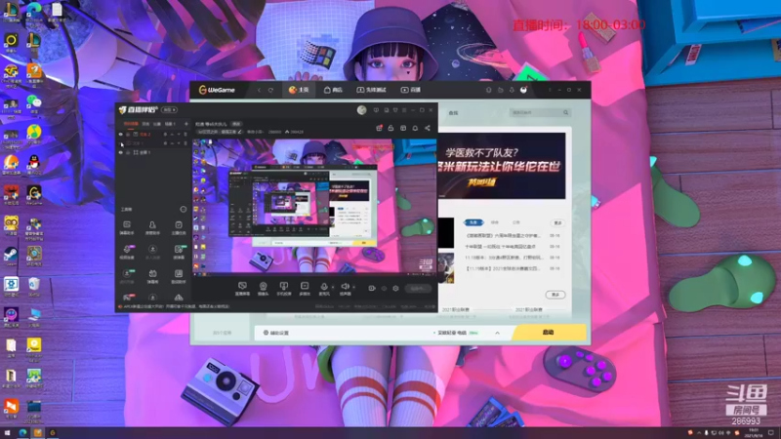Switch to the 先锋测试 tab in WeGame

click(372, 90)
